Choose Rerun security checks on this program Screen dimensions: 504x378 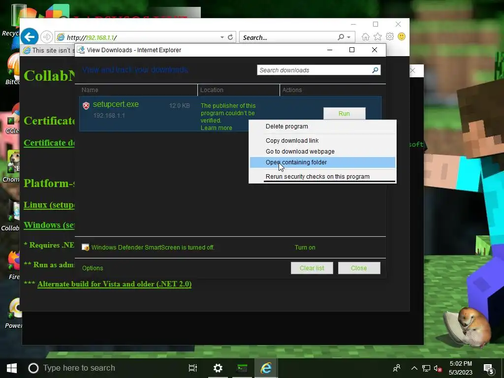tap(322, 177)
